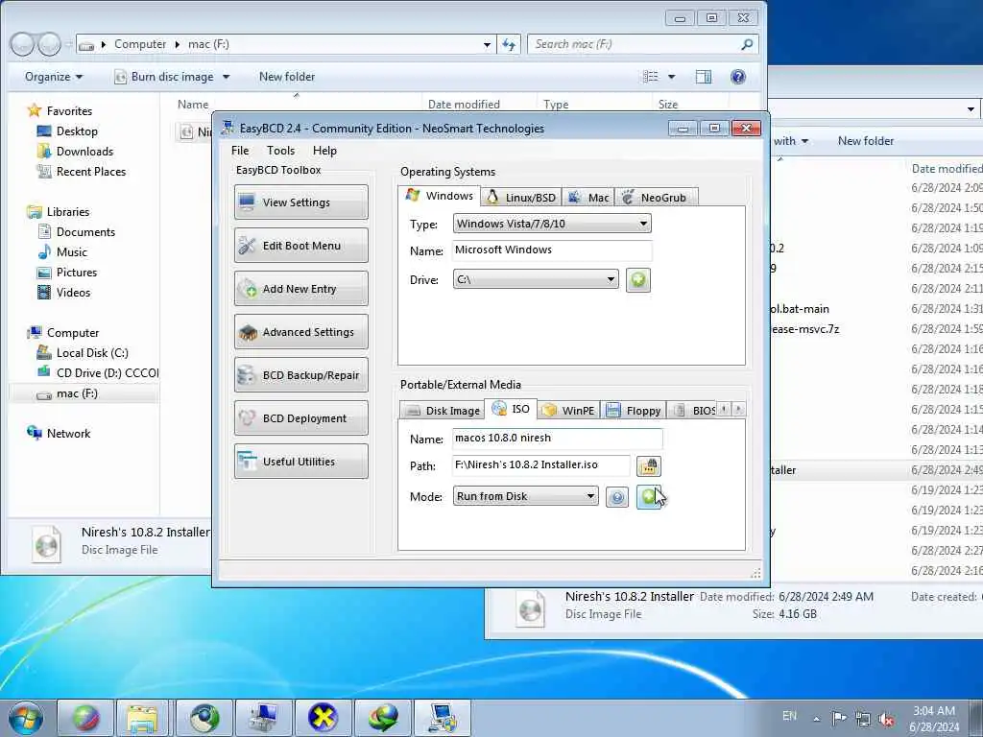Viewport: 983px width, 737px height.
Task: Open the Windows Start button
Action: coord(25,718)
